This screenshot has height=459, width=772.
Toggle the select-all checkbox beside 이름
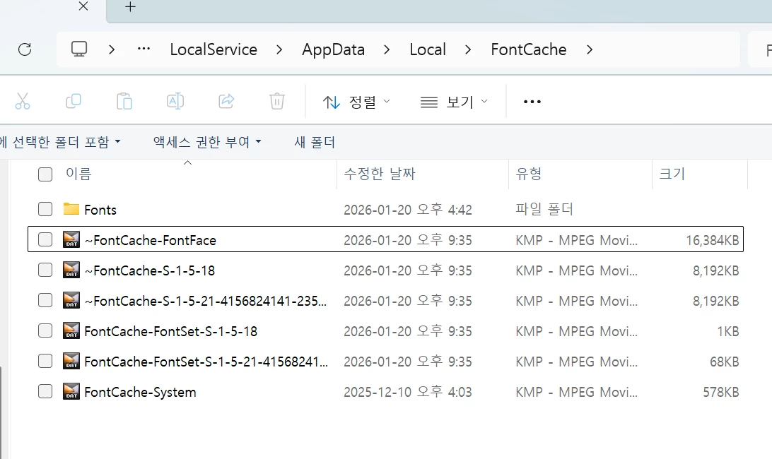[x=45, y=174]
